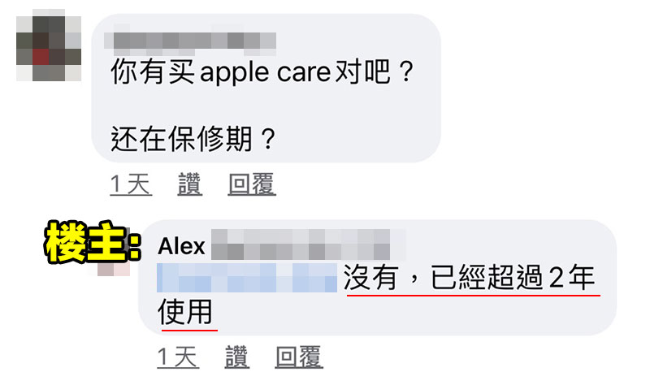Click the blurred surname next to Alex
650x372 pixels.
(x=309, y=244)
